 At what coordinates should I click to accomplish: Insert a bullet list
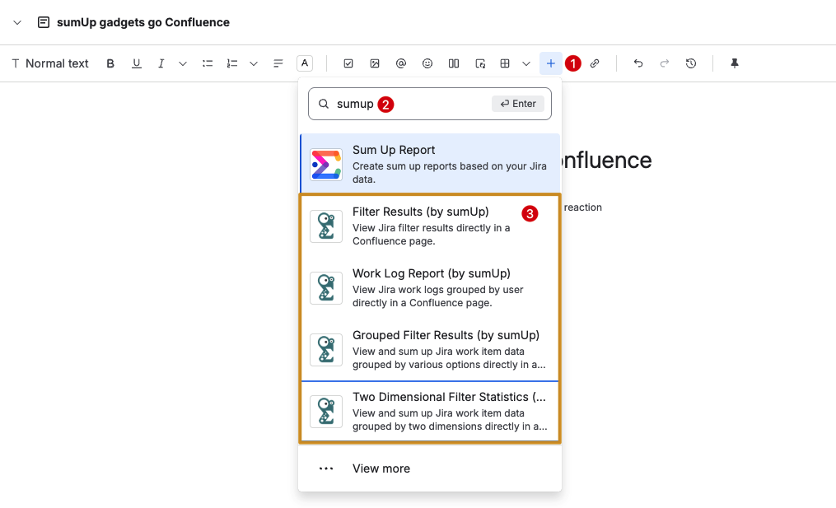[208, 63]
